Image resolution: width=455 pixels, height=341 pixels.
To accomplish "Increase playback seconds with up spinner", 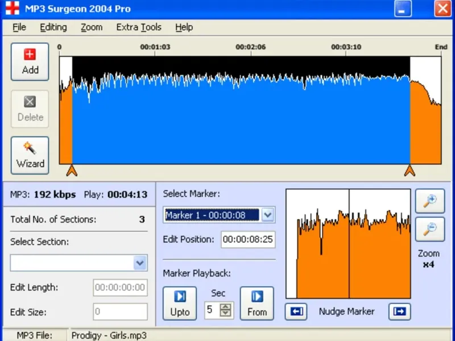I will pyautogui.click(x=225, y=306).
